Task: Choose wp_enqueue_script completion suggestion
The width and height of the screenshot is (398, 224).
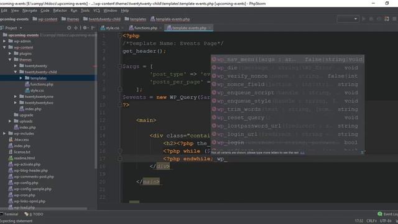Action: pos(287,93)
